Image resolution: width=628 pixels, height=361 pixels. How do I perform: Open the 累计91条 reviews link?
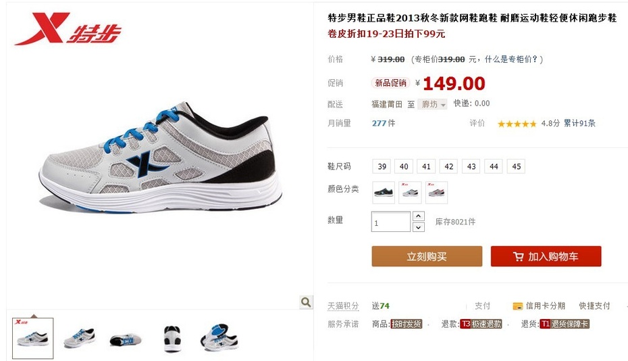(x=579, y=123)
